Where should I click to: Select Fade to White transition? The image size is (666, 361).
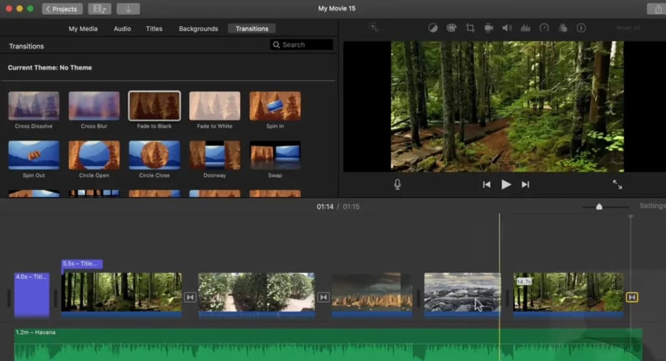[215, 106]
